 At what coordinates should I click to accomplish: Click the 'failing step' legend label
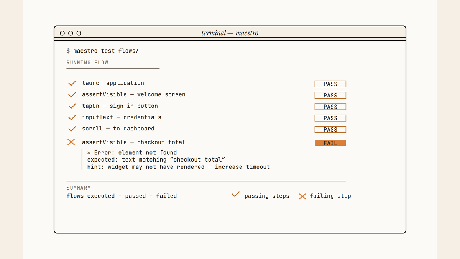(330, 196)
